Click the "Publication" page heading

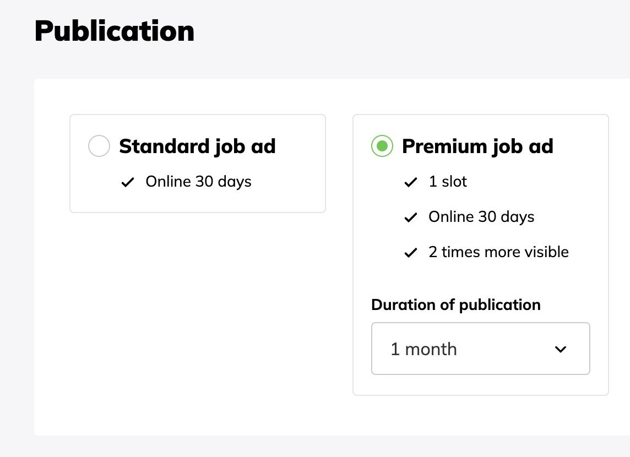click(115, 31)
